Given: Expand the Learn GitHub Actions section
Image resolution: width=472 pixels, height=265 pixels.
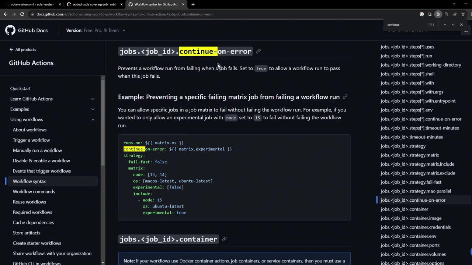Looking at the screenshot, I should pyautogui.click(x=93, y=99).
